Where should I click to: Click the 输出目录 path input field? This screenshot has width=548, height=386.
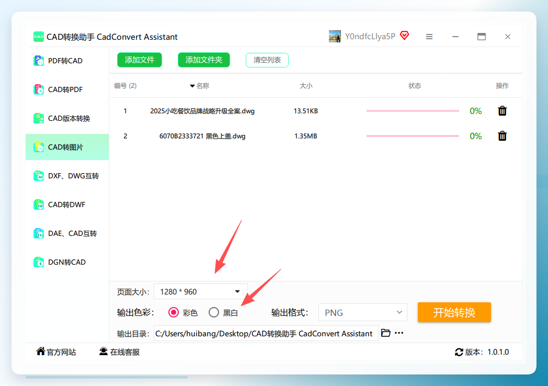tap(266, 334)
